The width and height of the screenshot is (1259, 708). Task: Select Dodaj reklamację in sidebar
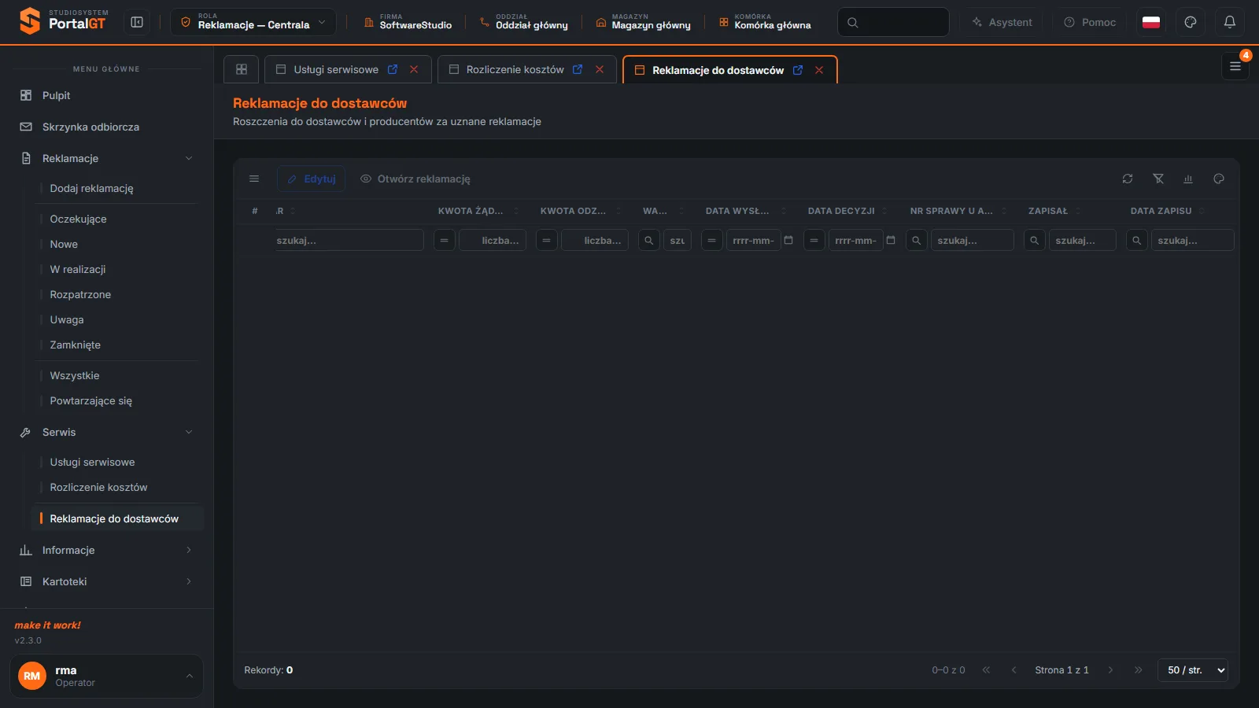coord(91,188)
